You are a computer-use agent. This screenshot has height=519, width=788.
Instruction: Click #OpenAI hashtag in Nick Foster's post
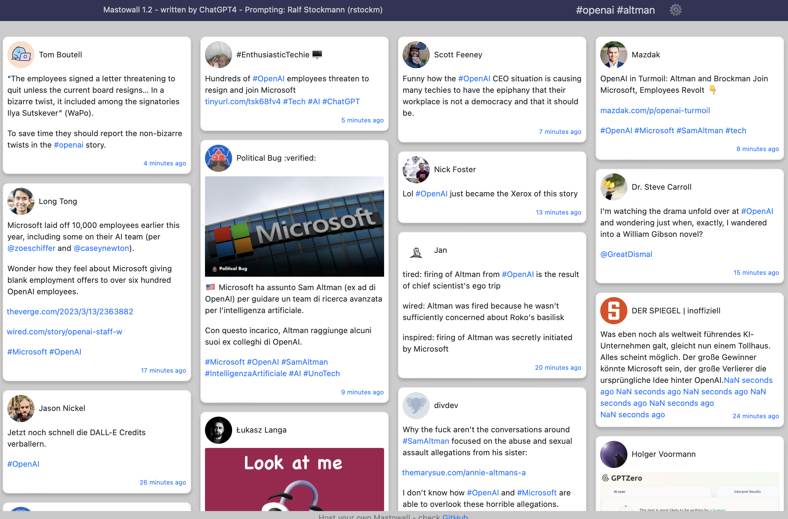click(431, 194)
